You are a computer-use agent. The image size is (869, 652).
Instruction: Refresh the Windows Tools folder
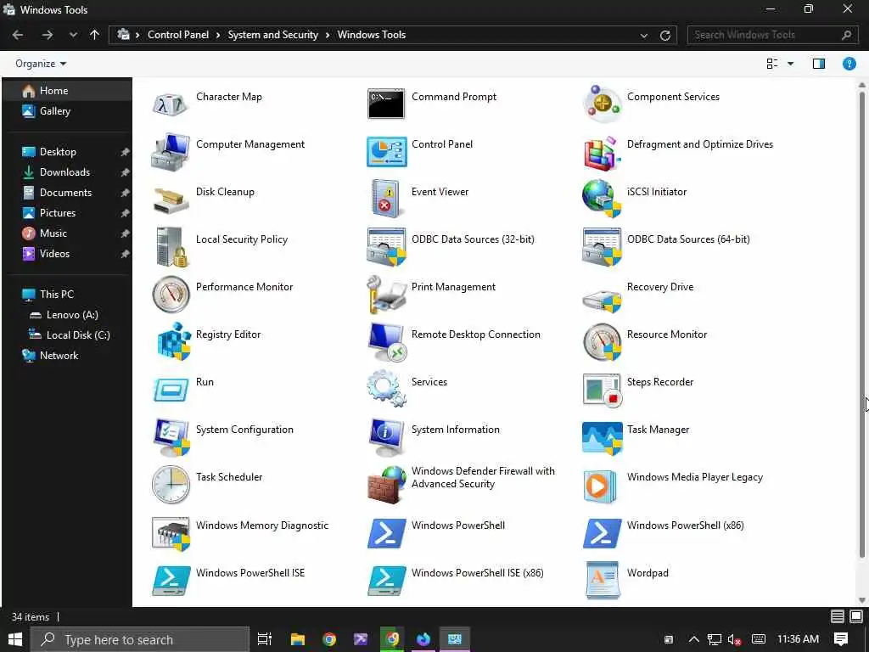coord(665,36)
